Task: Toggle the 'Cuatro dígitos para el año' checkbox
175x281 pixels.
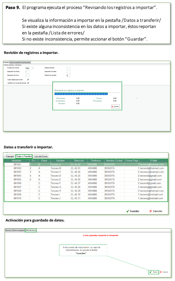Action: pos(28,80)
